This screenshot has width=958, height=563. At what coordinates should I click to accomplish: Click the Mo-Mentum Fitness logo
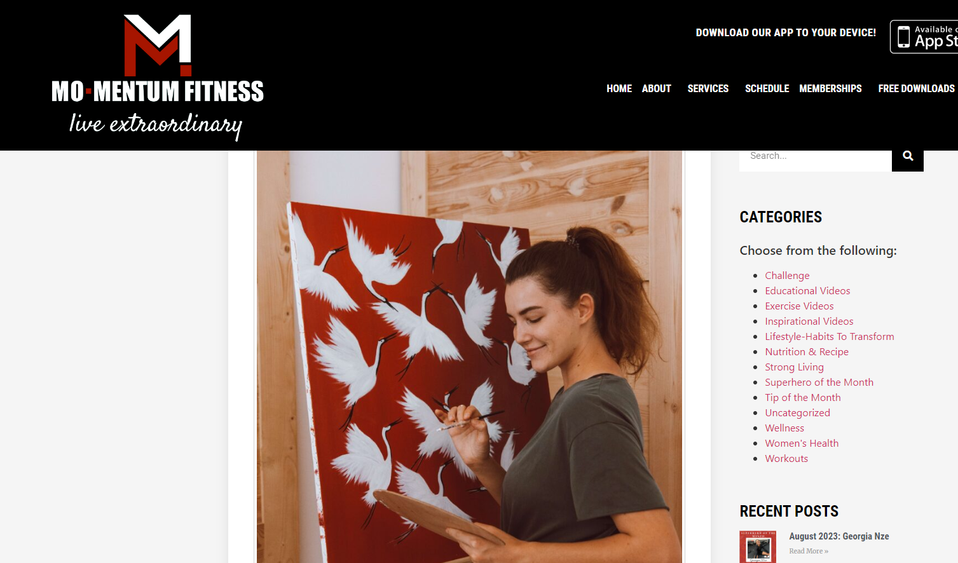point(158,77)
